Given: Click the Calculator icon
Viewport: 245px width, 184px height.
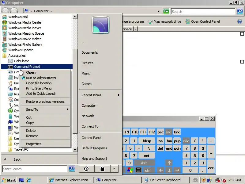Looking at the screenshot, I should point(10,61).
